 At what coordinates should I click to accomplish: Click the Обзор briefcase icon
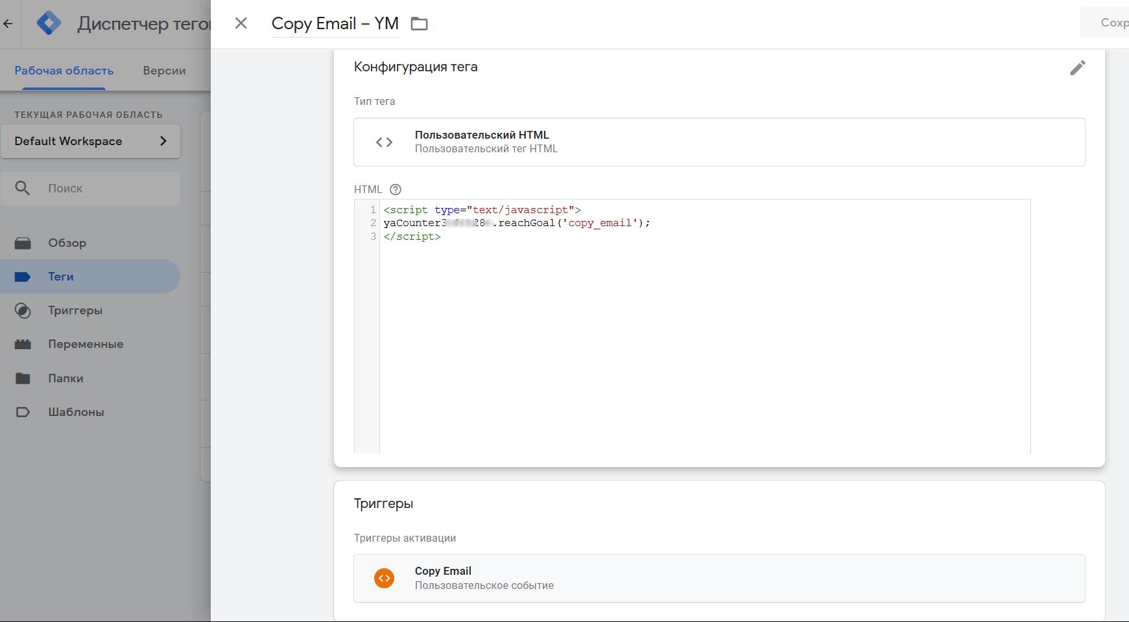pyautogui.click(x=23, y=243)
